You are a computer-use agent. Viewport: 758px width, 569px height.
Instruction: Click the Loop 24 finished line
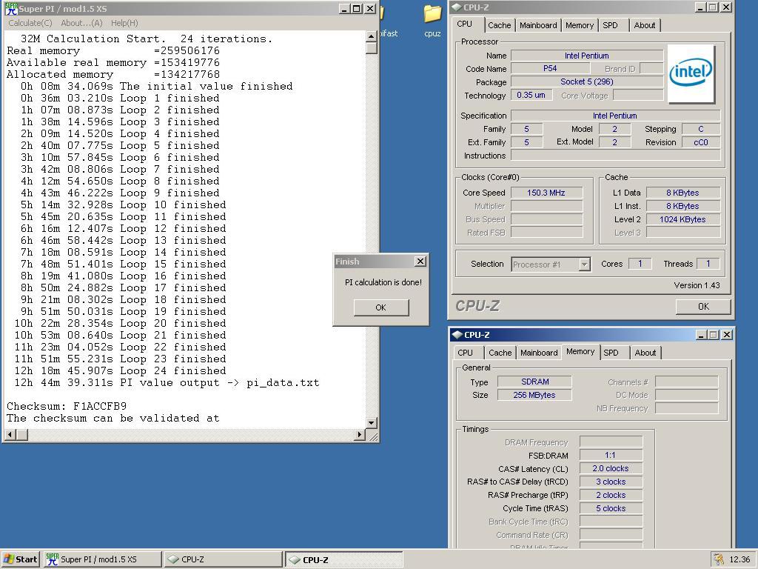pyautogui.click(x=120, y=370)
